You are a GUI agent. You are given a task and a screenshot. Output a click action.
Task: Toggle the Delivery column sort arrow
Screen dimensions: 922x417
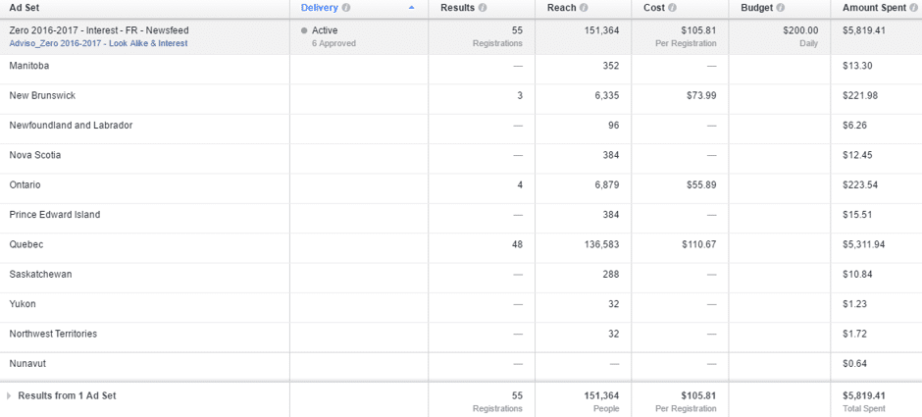click(411, 8)
